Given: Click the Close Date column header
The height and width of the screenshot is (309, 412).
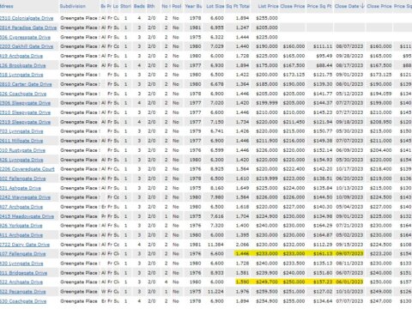Looking at the screenshot, I should (x=347, y=6).
